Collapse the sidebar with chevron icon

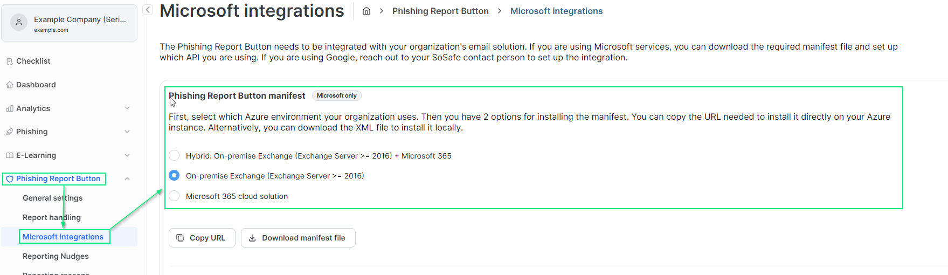148,10
